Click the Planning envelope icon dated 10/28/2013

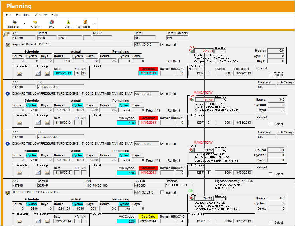tap(47, 73)
